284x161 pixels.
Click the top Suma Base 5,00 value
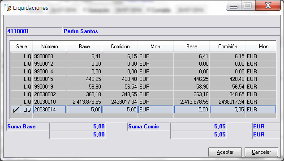point(77,127)
